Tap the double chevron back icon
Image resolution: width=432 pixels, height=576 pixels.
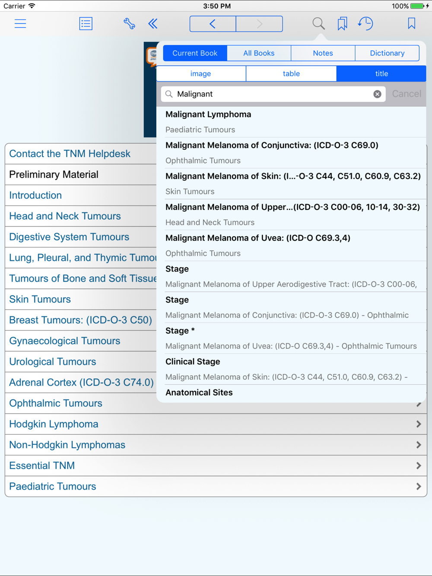(153, 24)
